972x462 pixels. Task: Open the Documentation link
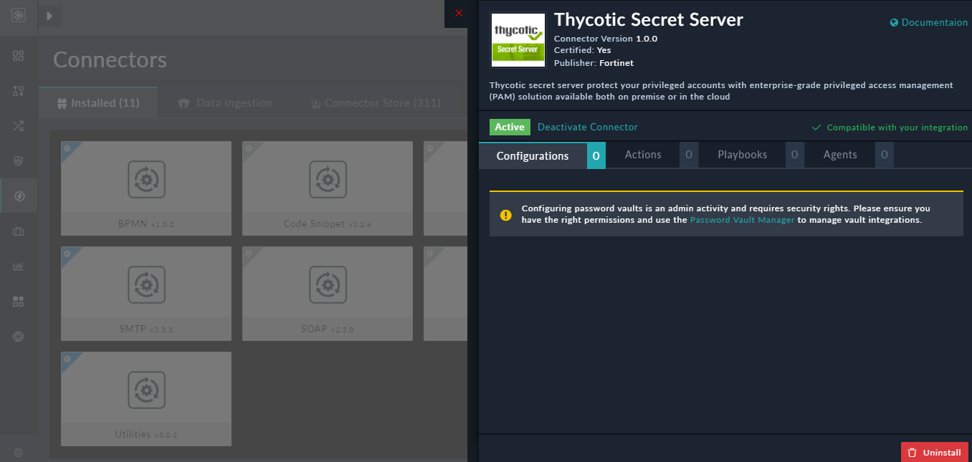928,22
